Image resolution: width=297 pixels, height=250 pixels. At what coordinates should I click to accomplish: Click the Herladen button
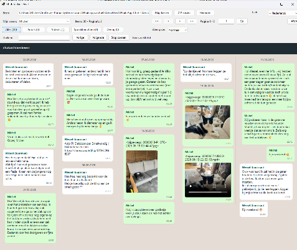pyautogui.click(x=205, y=13)
